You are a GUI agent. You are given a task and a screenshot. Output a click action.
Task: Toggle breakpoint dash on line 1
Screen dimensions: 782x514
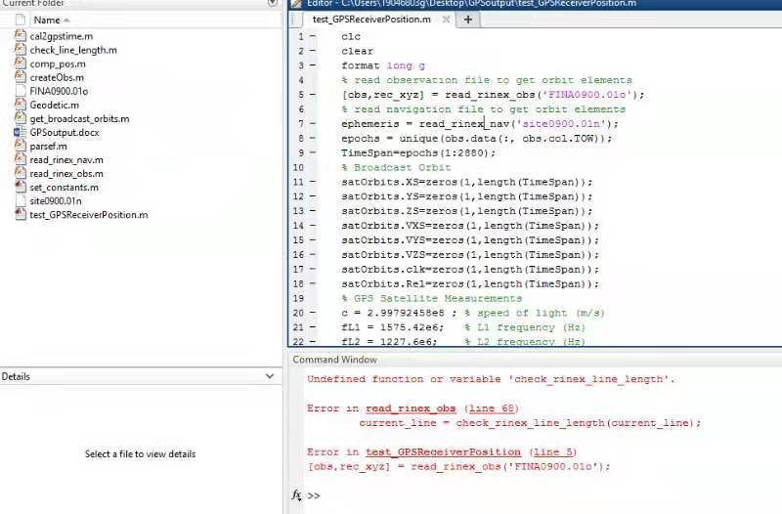(x=313, y=36)
